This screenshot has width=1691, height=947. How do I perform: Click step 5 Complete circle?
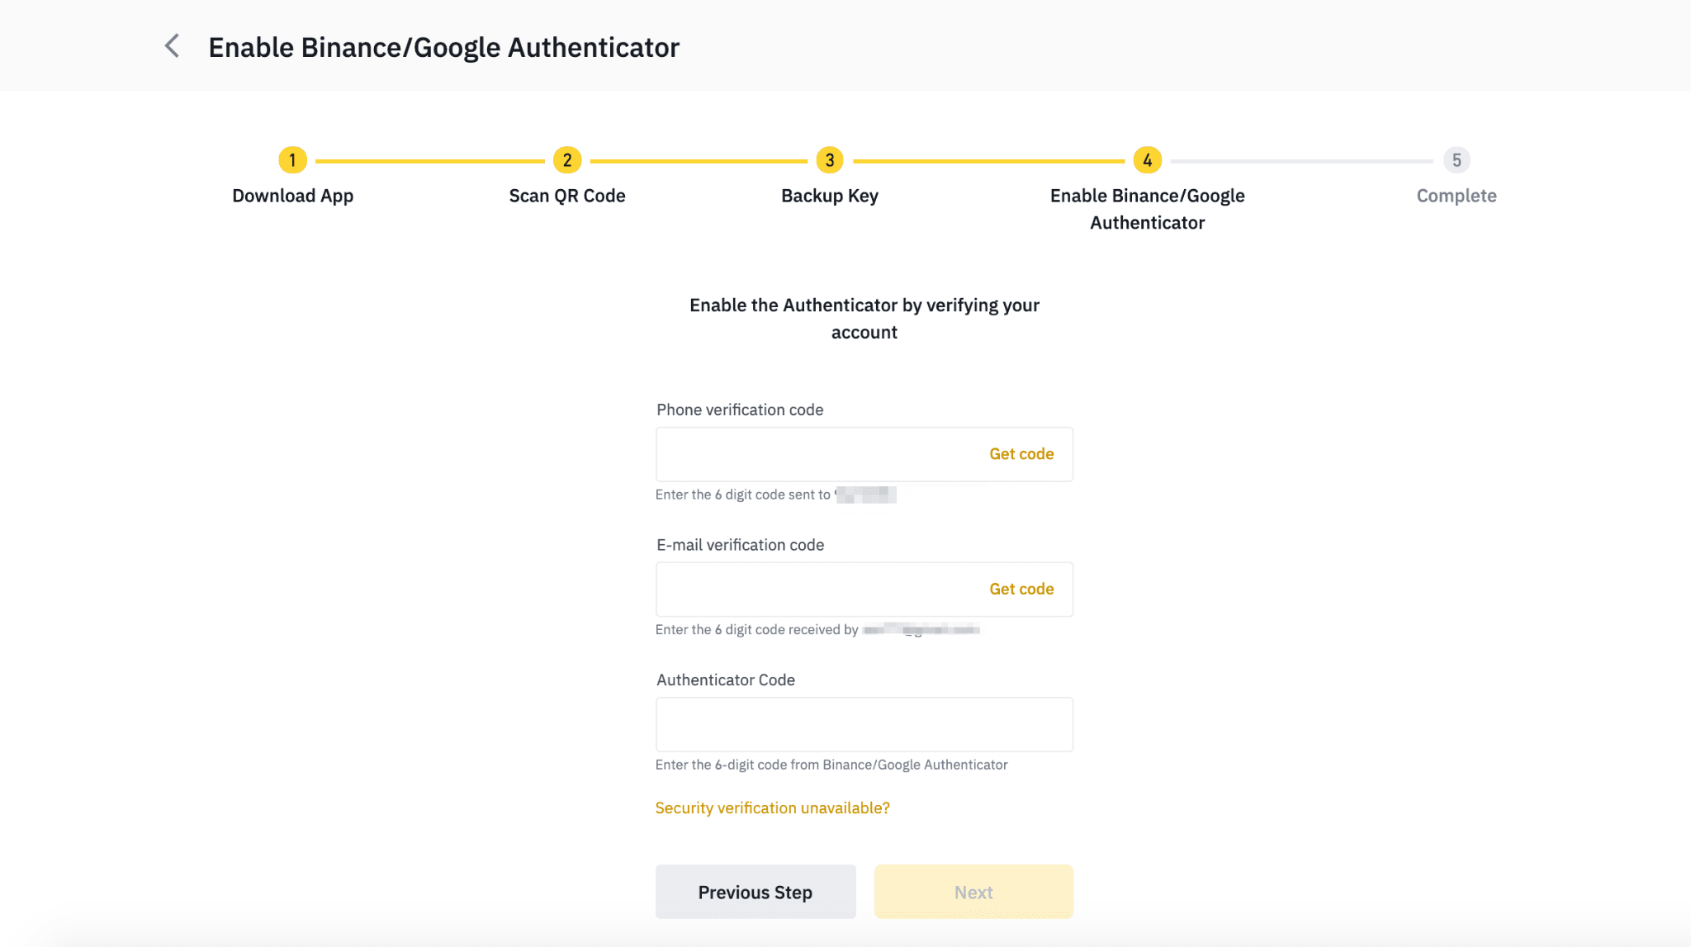[1457, 160]
